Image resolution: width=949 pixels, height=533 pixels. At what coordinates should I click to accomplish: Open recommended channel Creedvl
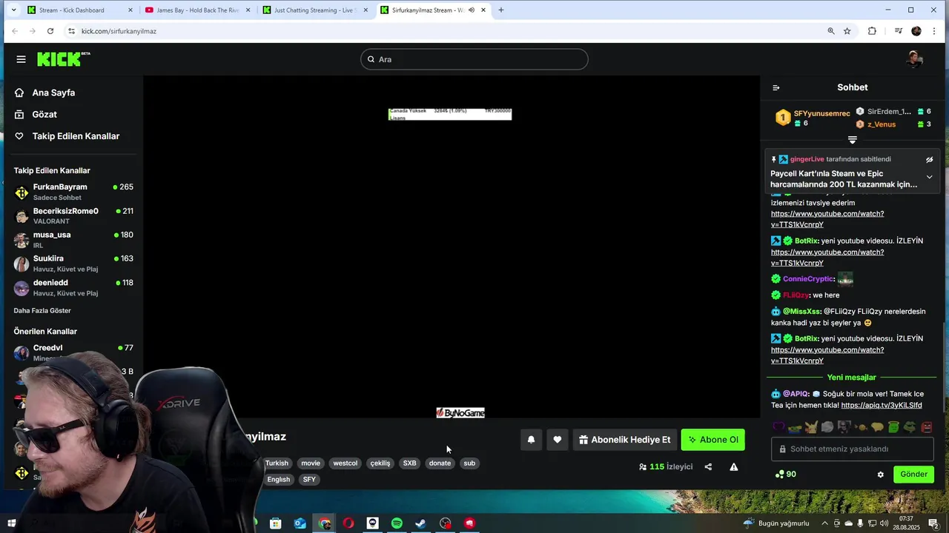click(x=73, y=352)
